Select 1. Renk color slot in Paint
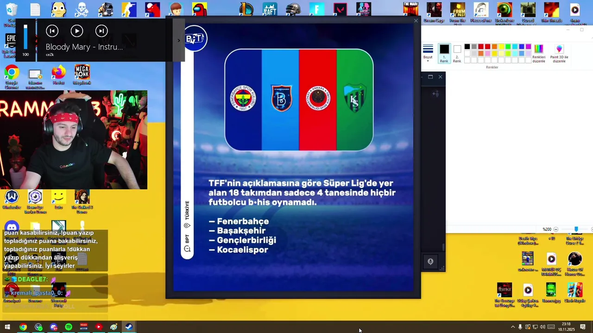 444,53
